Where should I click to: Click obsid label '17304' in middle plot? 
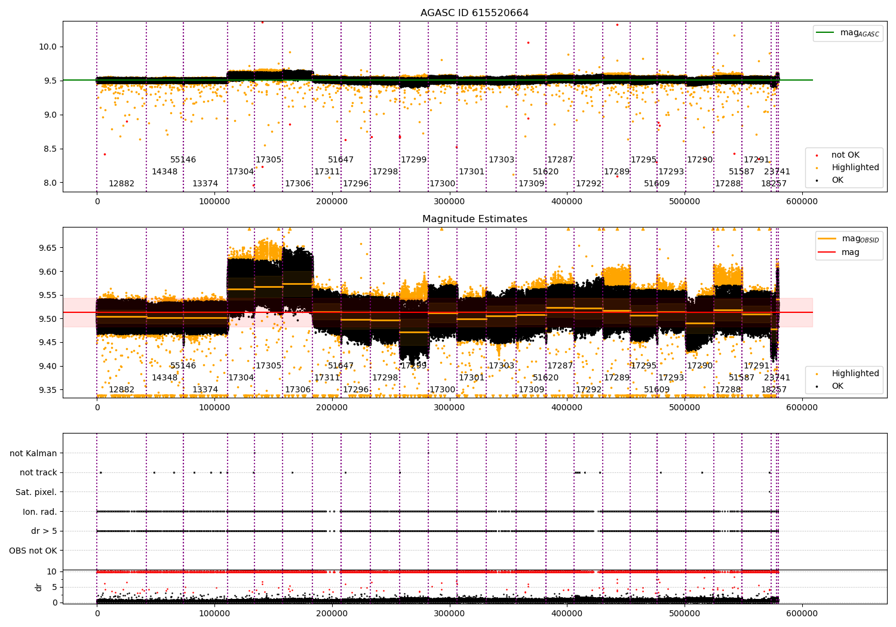pos(241,378)
